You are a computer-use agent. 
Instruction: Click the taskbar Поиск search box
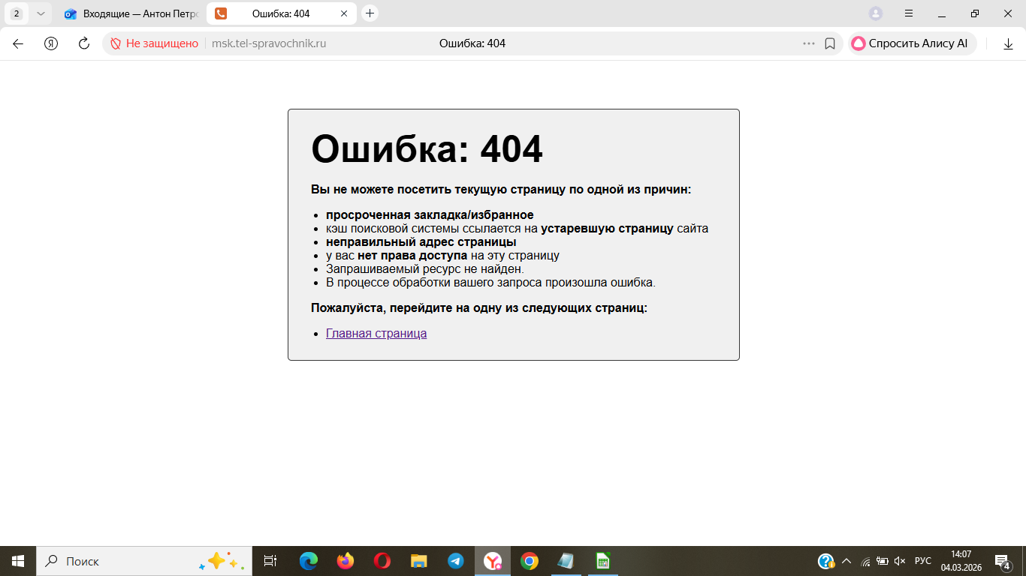144,561
